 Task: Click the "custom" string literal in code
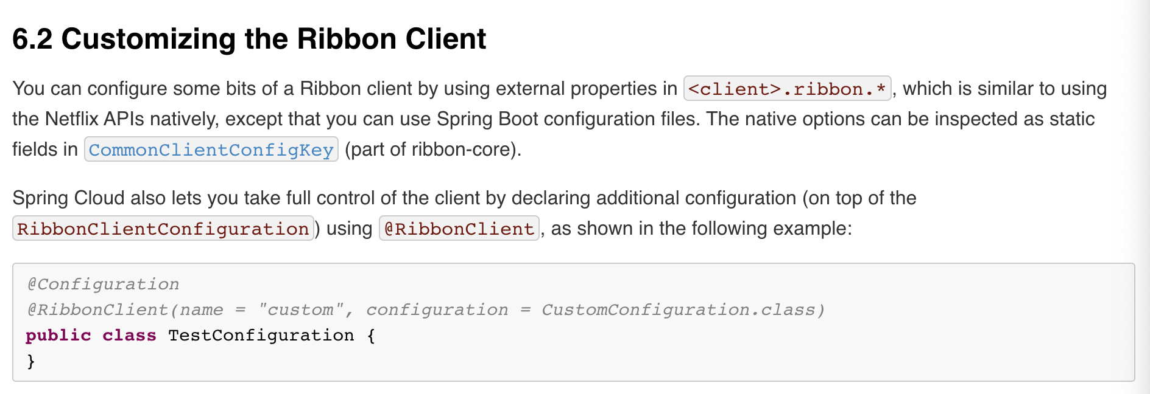coord(301,309)
